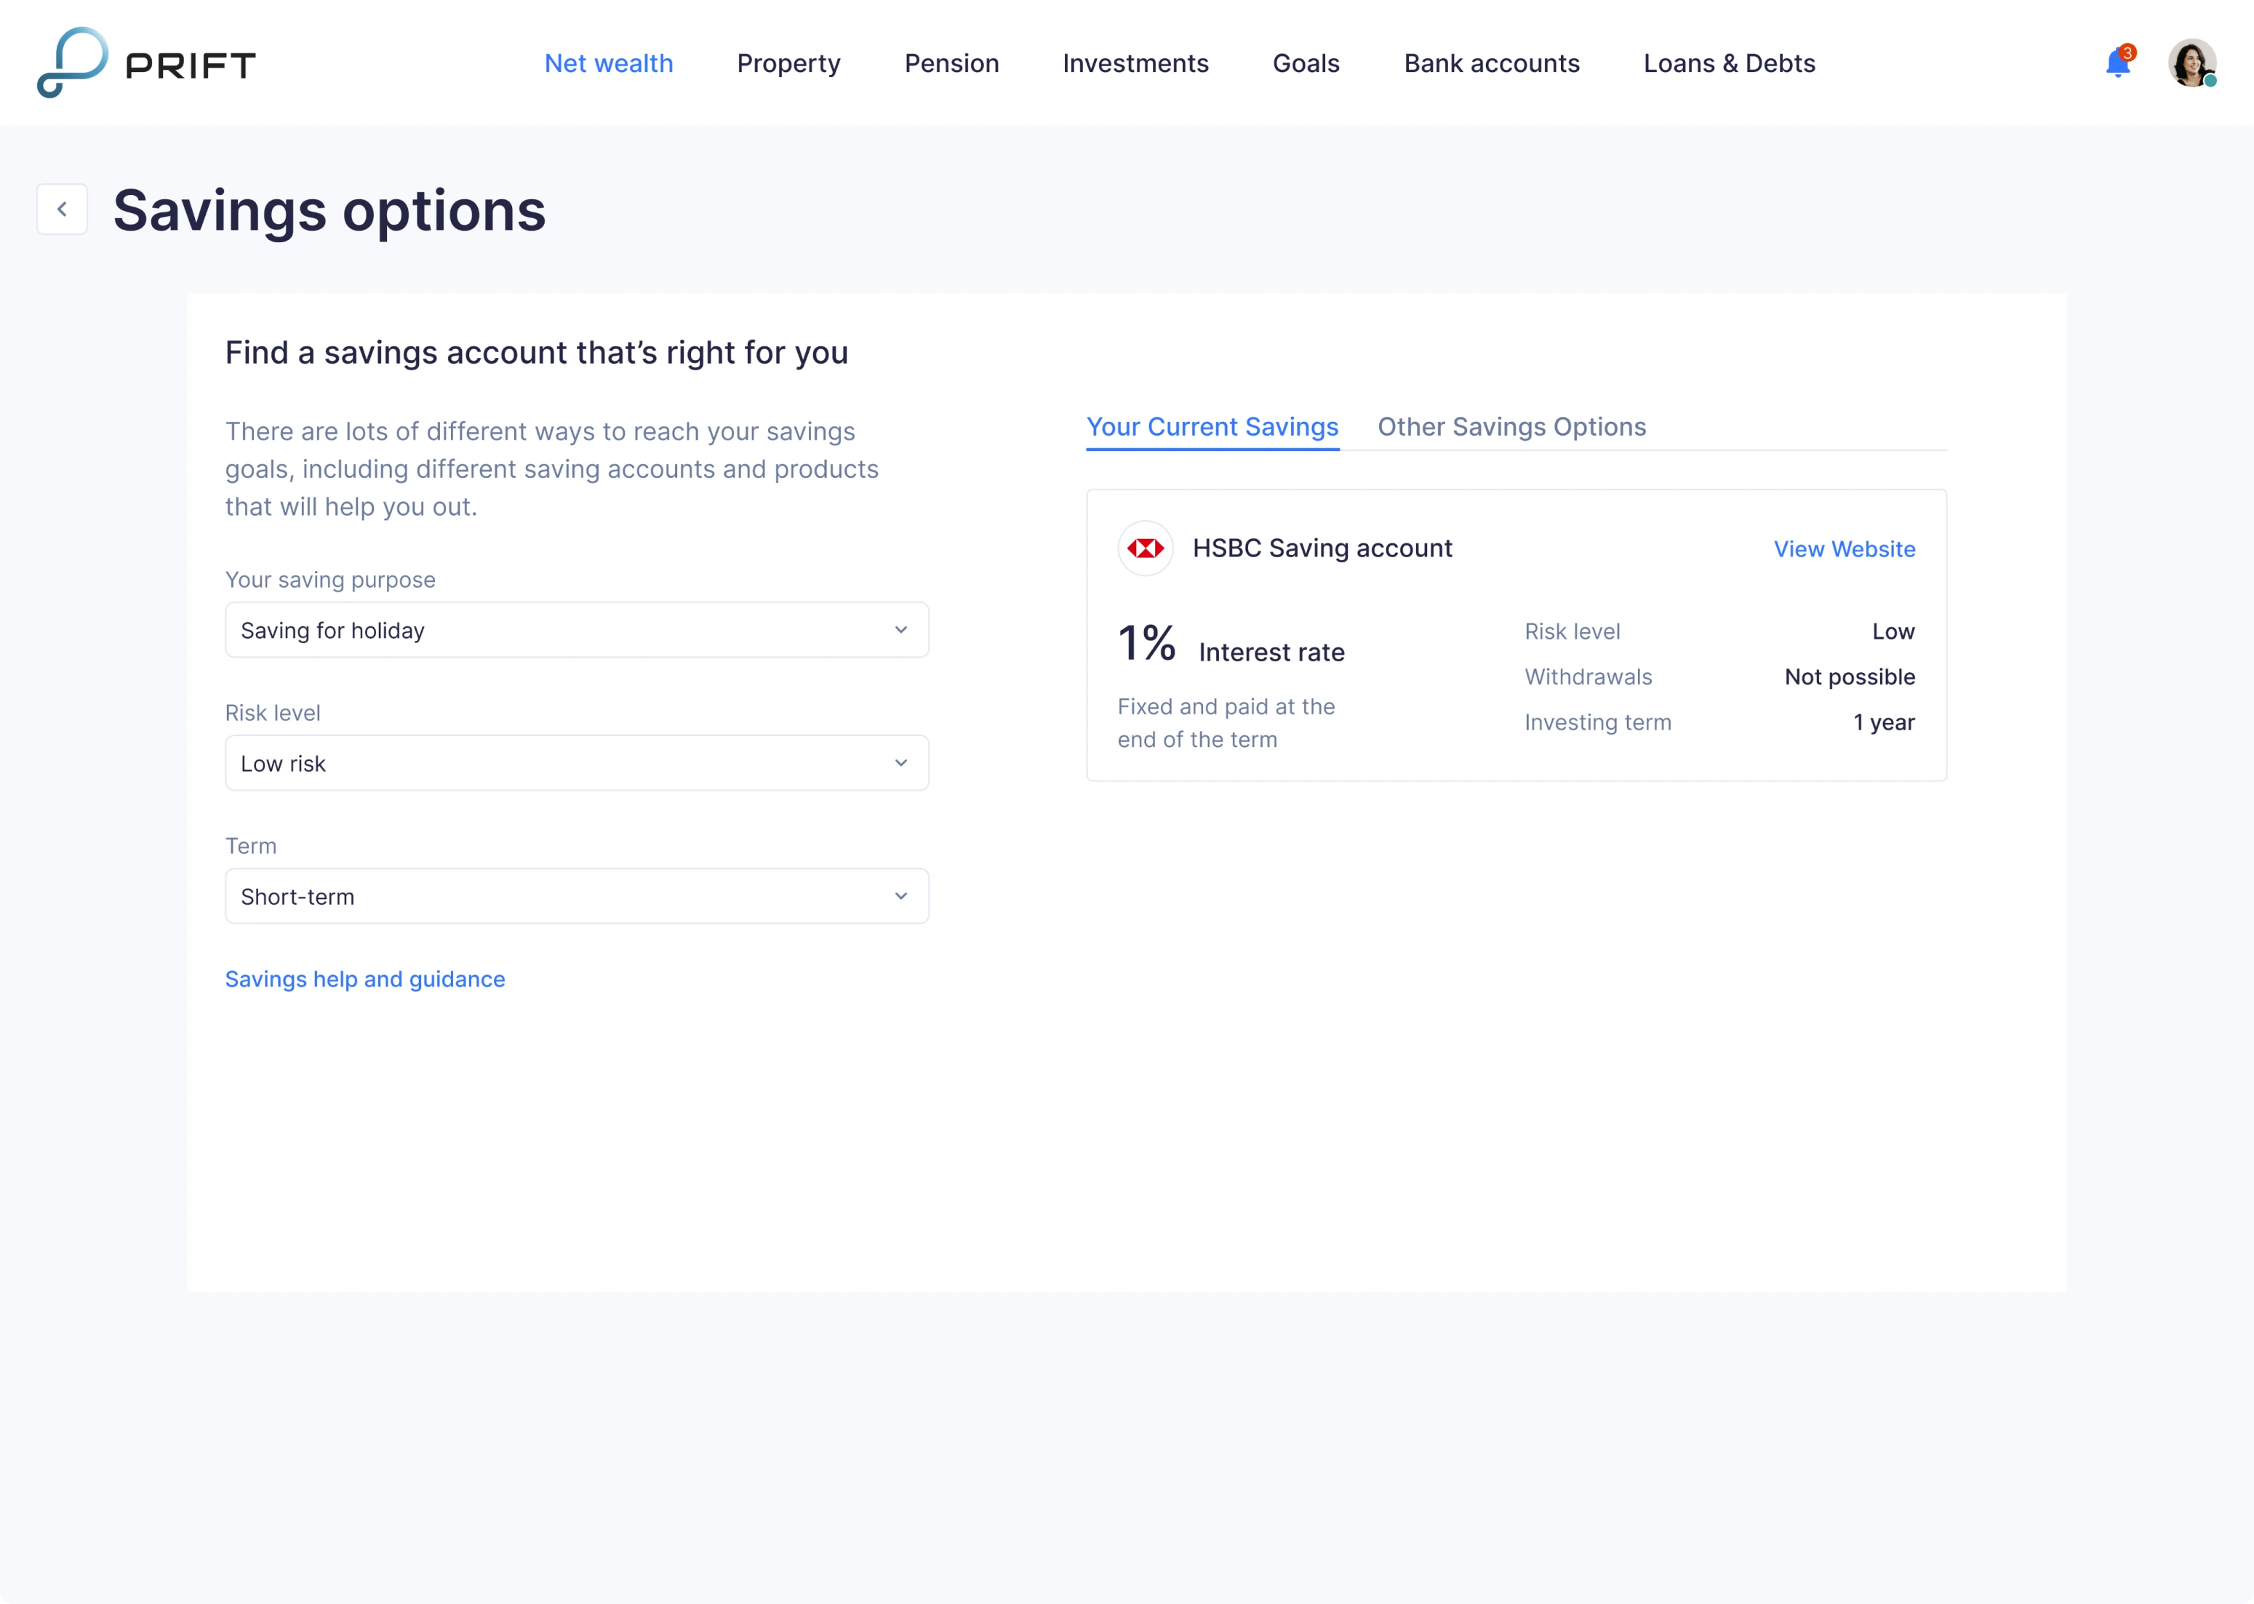The image size is (2254, 1604).
Task: Click the green status dot on avatar
Action: [2210, 83]
